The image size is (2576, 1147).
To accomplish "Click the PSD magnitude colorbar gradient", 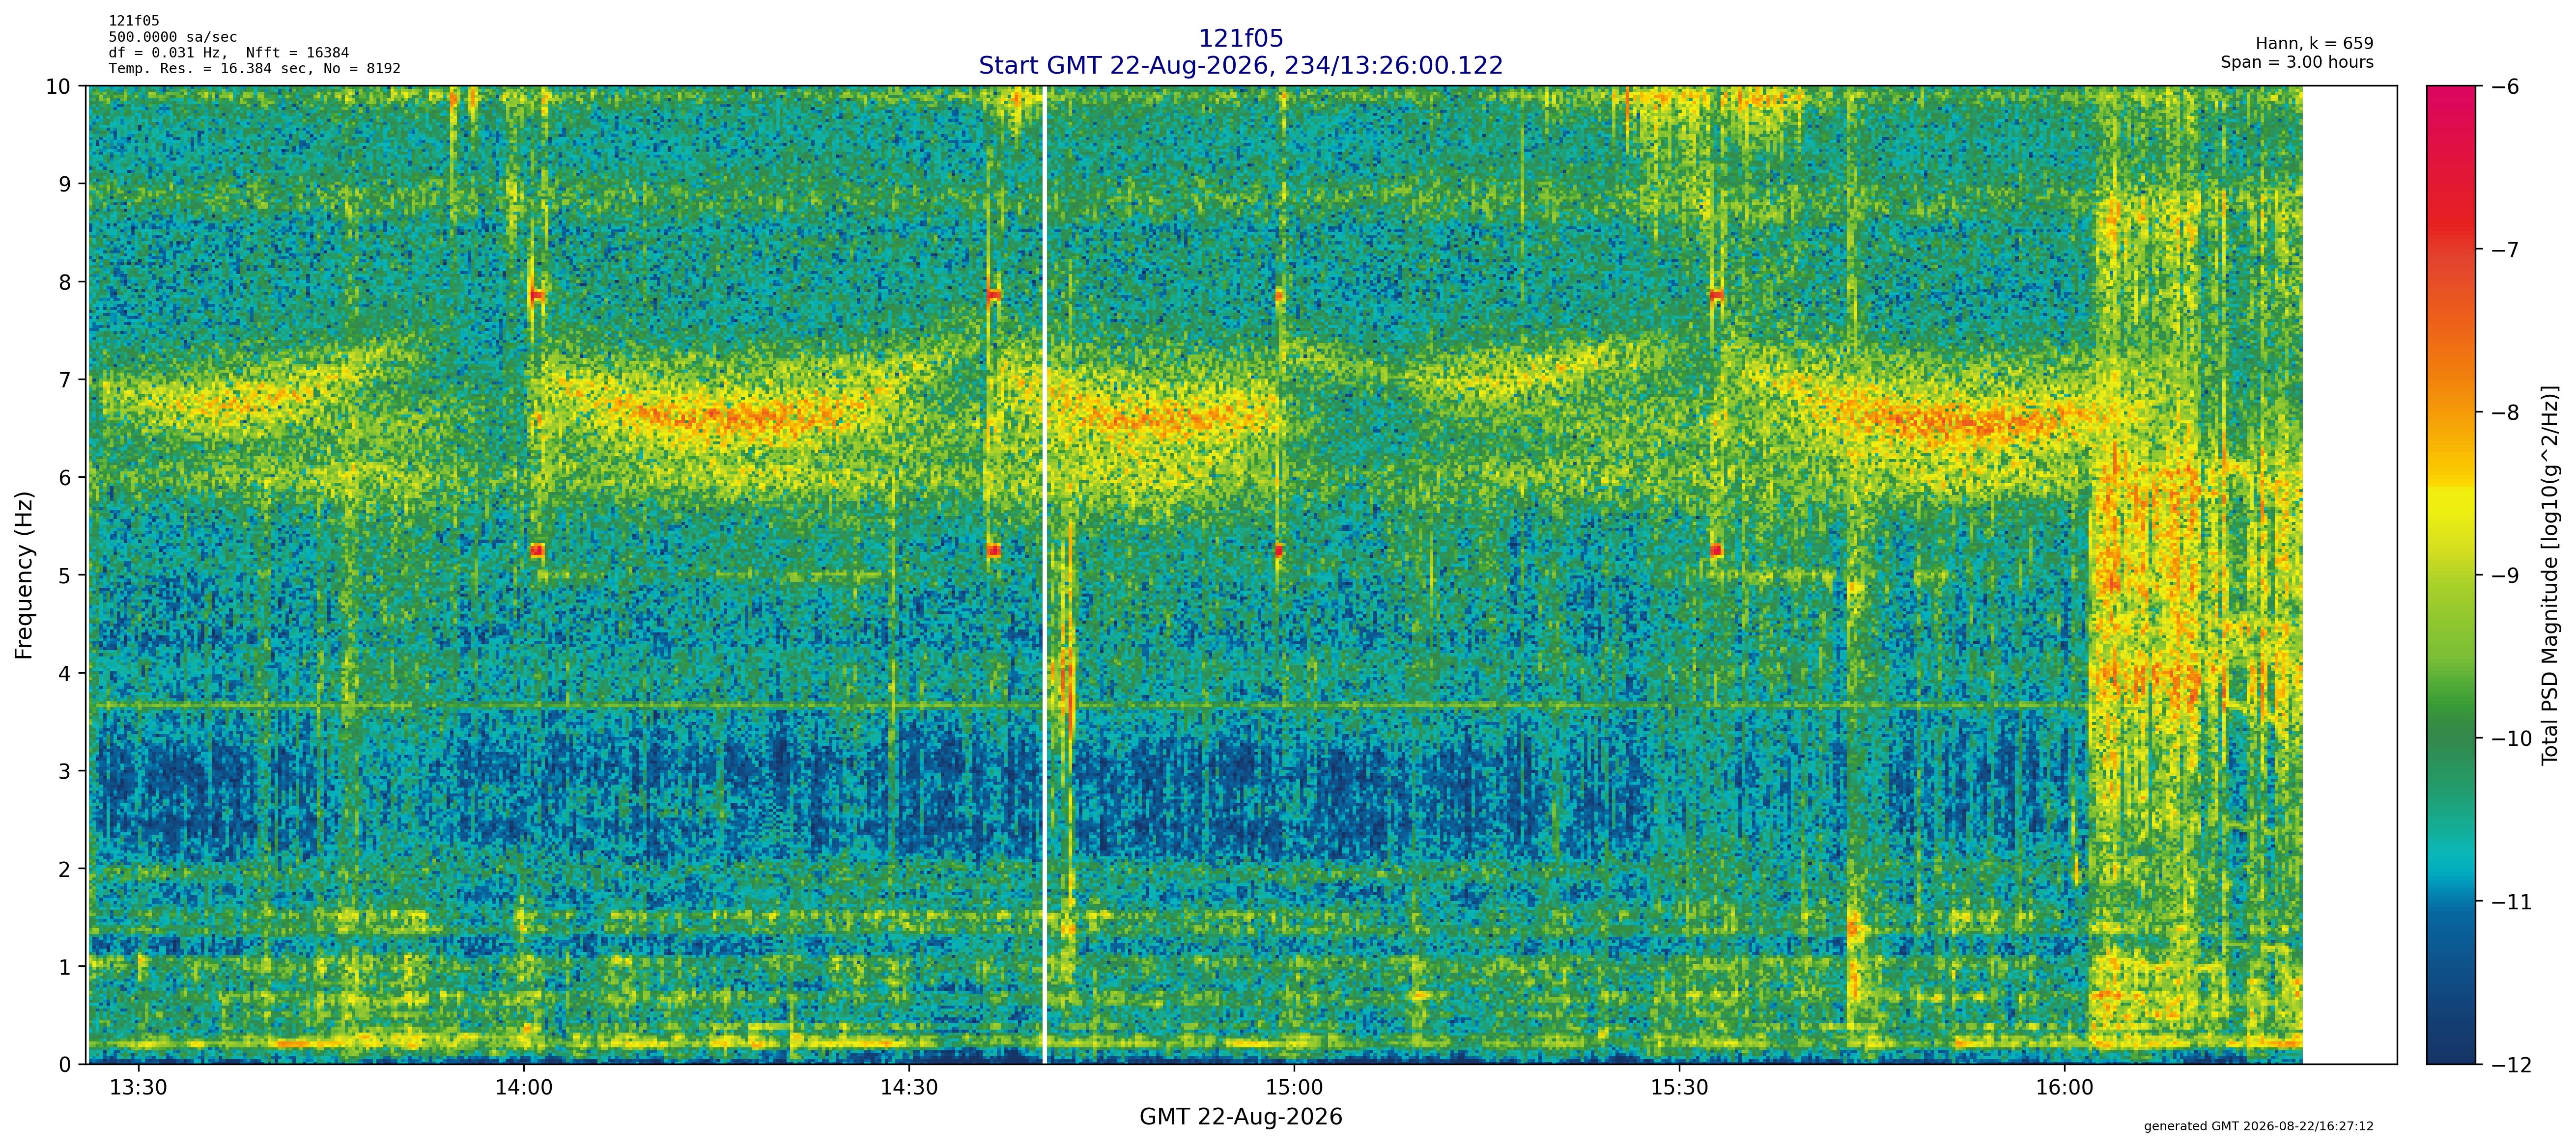I will (2452, 575).
